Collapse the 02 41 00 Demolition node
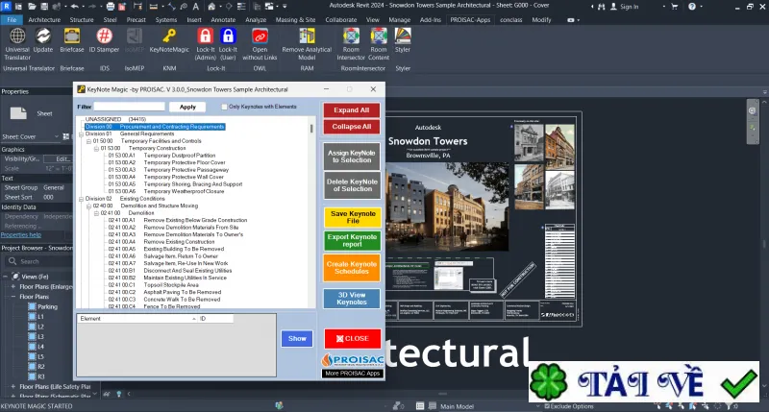769x412 pixels. (x=97, y=213)
